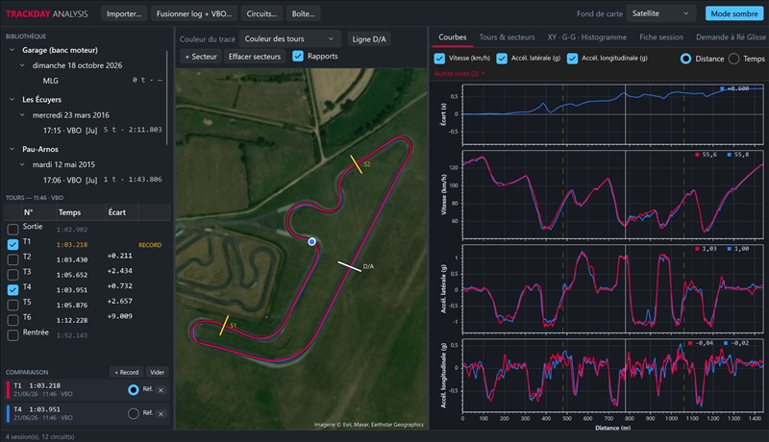Click the red T1 color swatch

[x=8, y=390]
